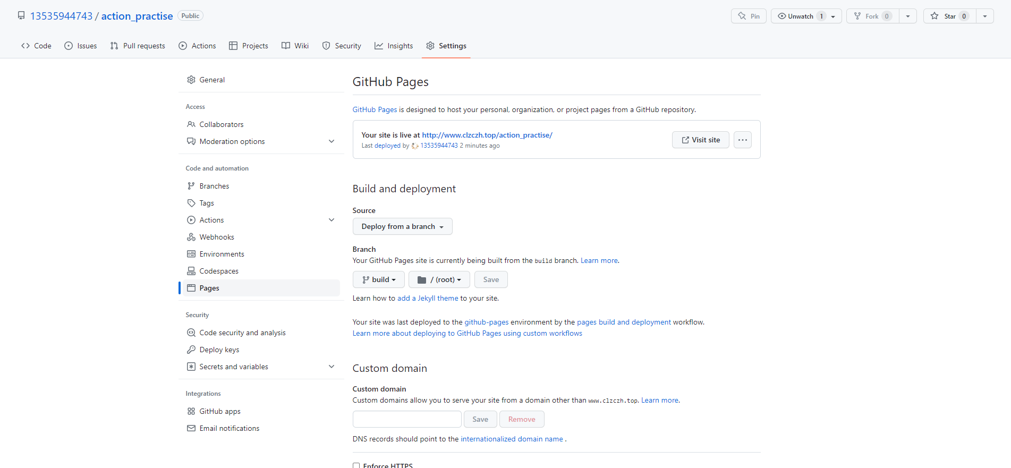Click the Insights graph icon
The width and height of the screenshot is (1011, 468).
pos(379,46)
